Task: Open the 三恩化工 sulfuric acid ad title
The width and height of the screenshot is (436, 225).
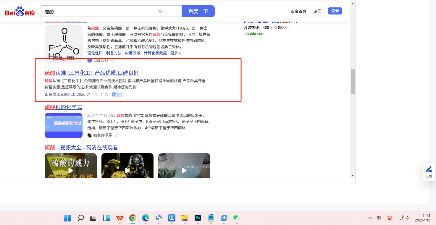Action: point(92,73)
